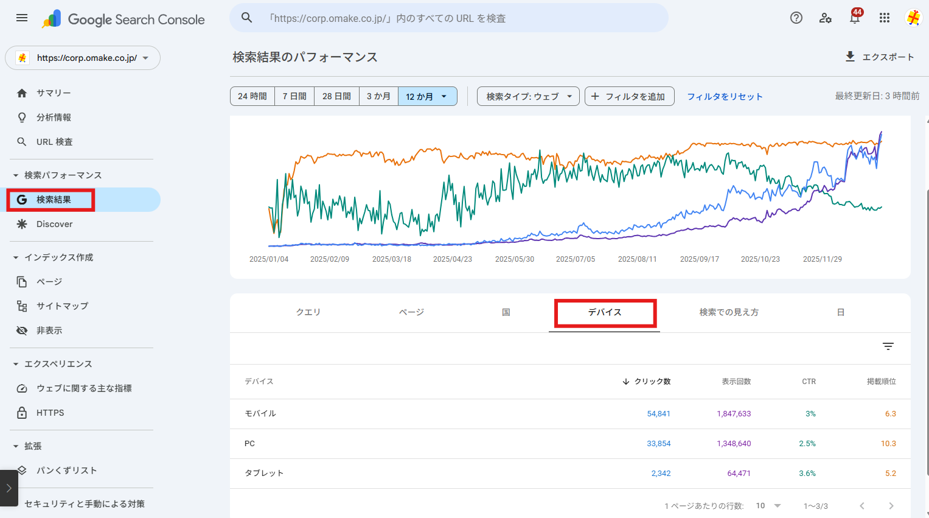Select the 28日間 date range
The width and height of the screenshot is (929, 518).
tap(336, 96)
